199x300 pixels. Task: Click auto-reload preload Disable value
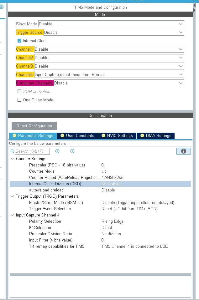[108, 190]
